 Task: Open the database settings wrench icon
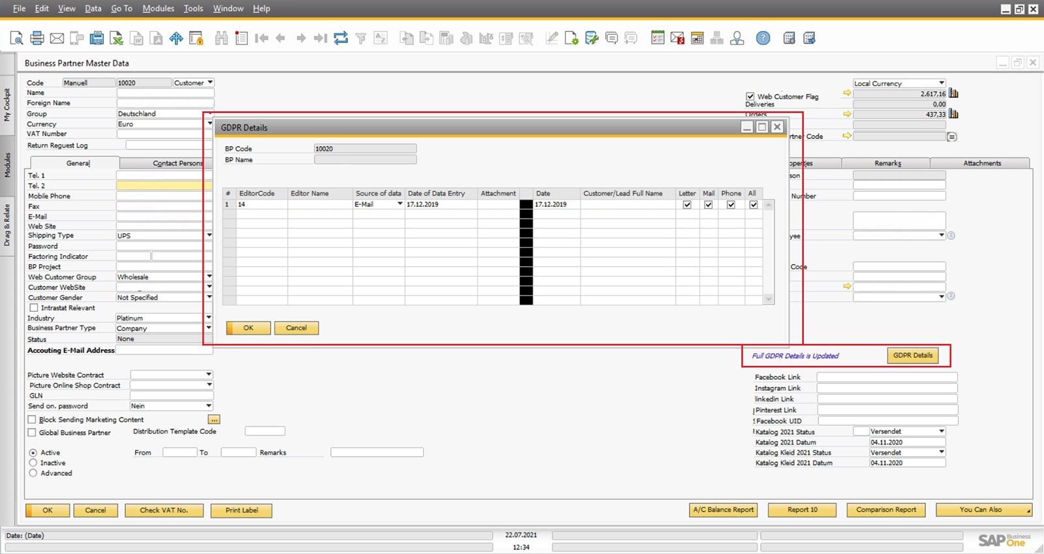point(592,38)
